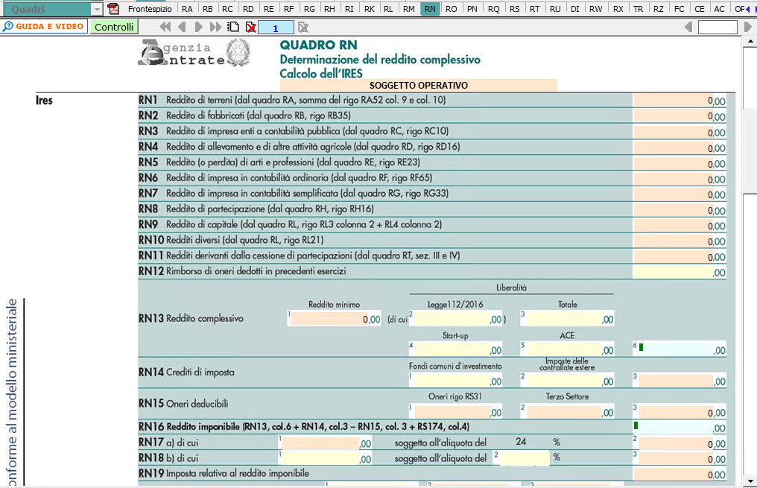Switch to the RF tab
Screen dimensions: 757x488
coord(288,9)
